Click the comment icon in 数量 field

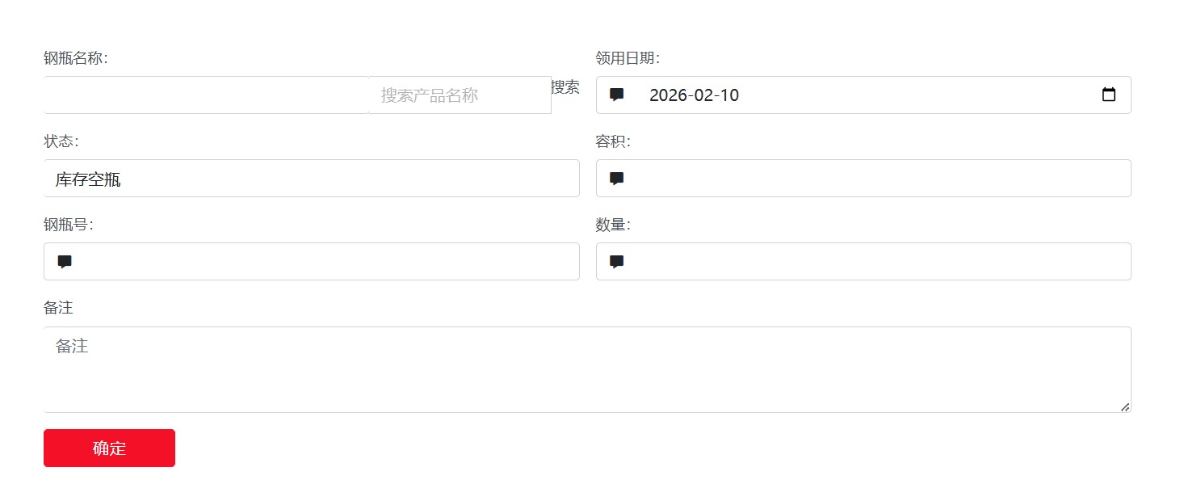(x=616, y=262)
